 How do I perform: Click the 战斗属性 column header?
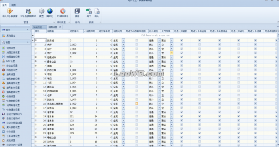click(155, 31)
